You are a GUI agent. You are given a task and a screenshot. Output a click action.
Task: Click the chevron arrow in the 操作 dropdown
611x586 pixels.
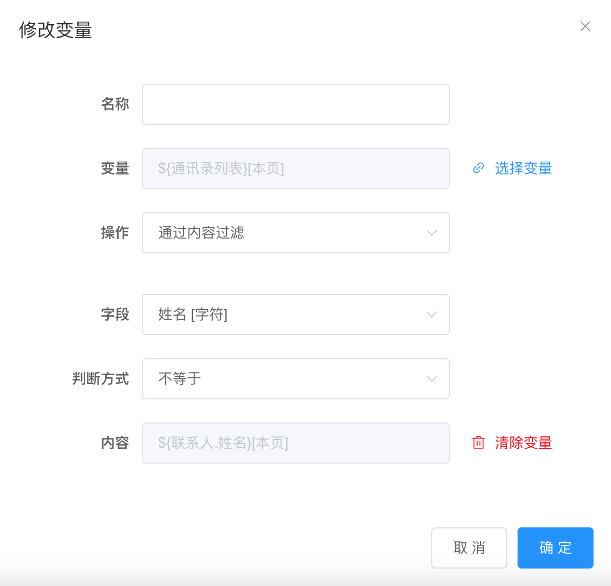(x=432, y=233)
